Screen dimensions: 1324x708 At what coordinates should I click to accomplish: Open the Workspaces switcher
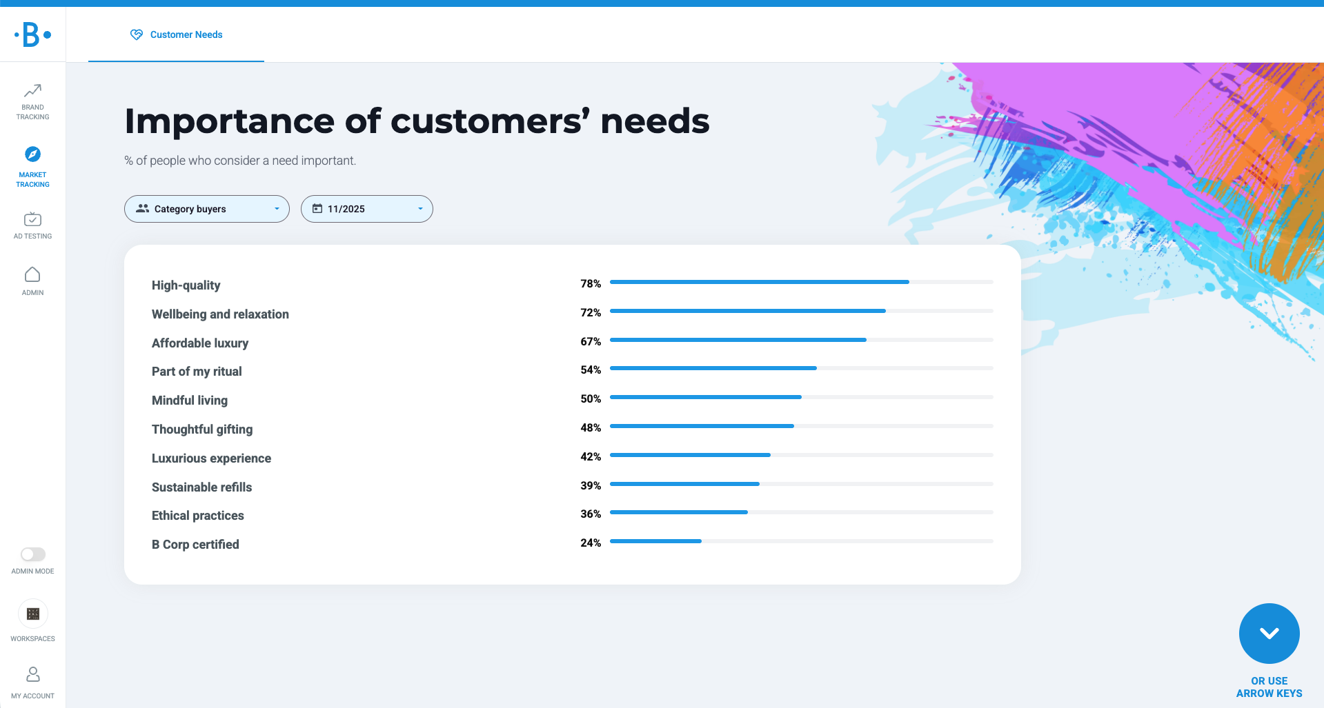point(32,614)
